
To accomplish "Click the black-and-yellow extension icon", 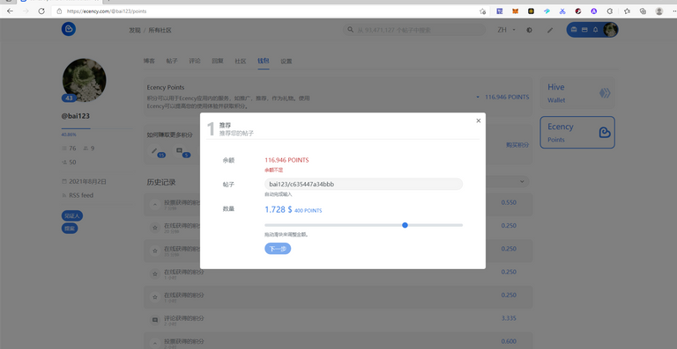I will (x=531, y=11).
